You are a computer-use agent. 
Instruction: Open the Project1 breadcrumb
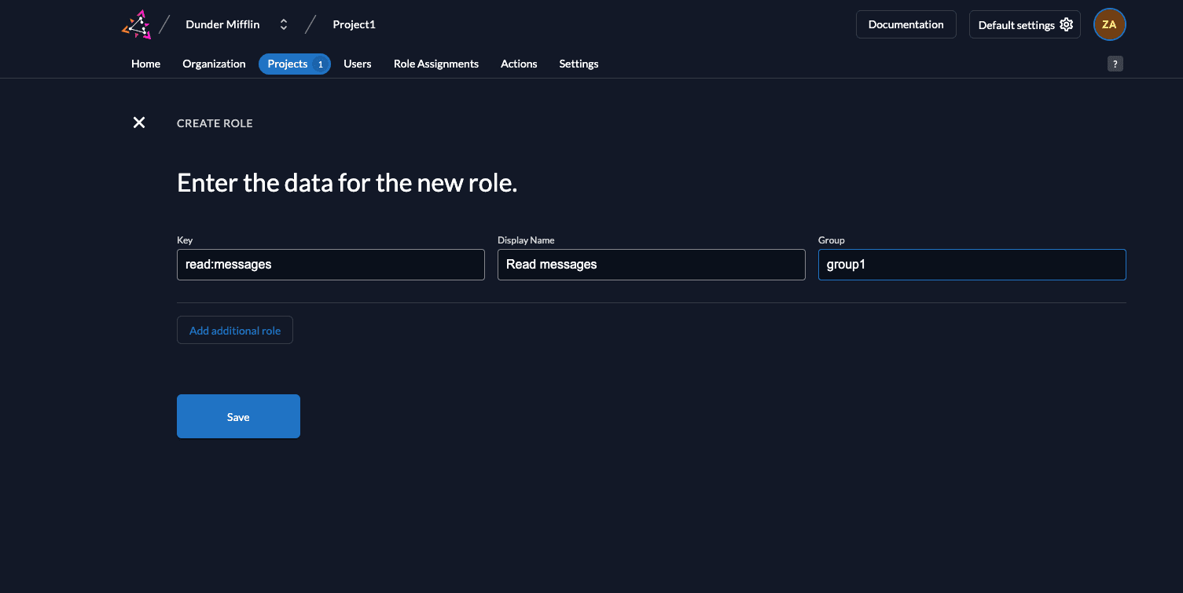coord(354,24)
